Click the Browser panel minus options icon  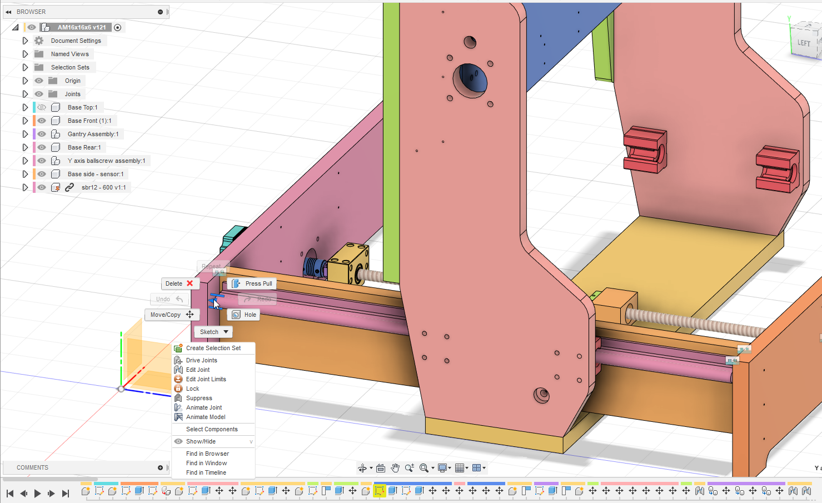click(x=160, y=12)
